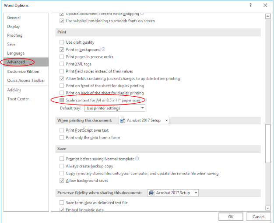Open Preserve fidelity when sharing document dropdown
The height and width of the screenshot is (223, 274).
point(196,193)
